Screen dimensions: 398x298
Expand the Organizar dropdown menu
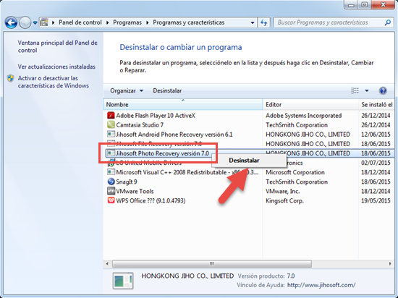[x=127, y=90]
